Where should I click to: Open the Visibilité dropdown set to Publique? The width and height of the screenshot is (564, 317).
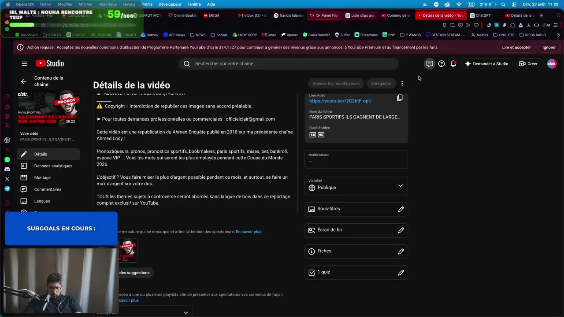356,185
